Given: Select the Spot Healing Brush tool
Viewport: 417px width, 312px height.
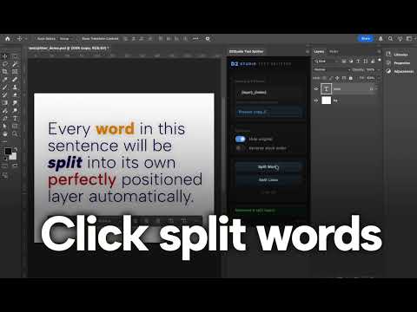Looking at the screenshot, I should pos(15,80).
